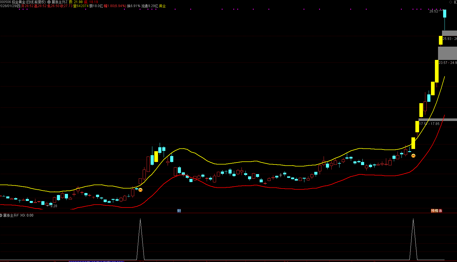Click the 17.57 - 17.85 gap label
This screenshot has height=262, width=457.
(x=429, y=124)
